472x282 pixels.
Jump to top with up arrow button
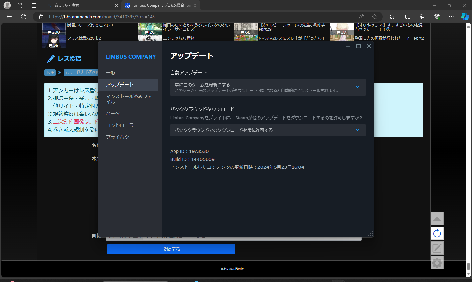pos(437,219)
